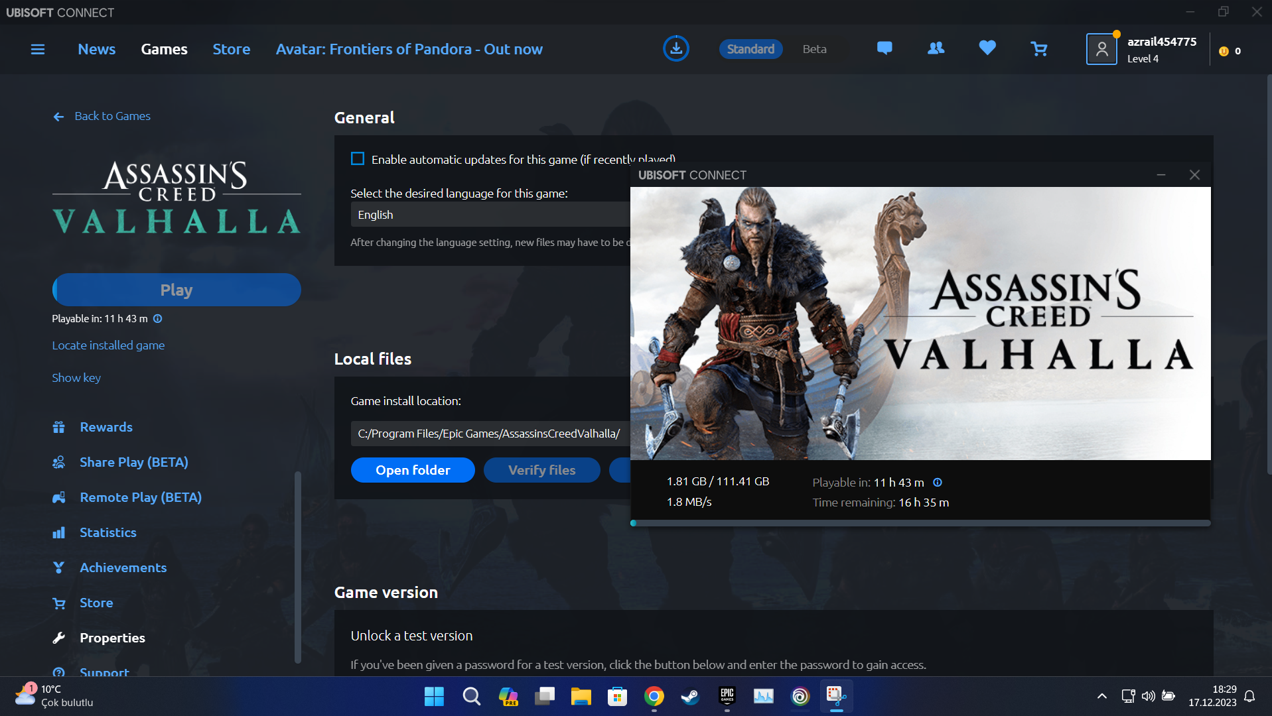
Task: Open Epic Games Launcher from taskbar
Action: pos(727,696)
